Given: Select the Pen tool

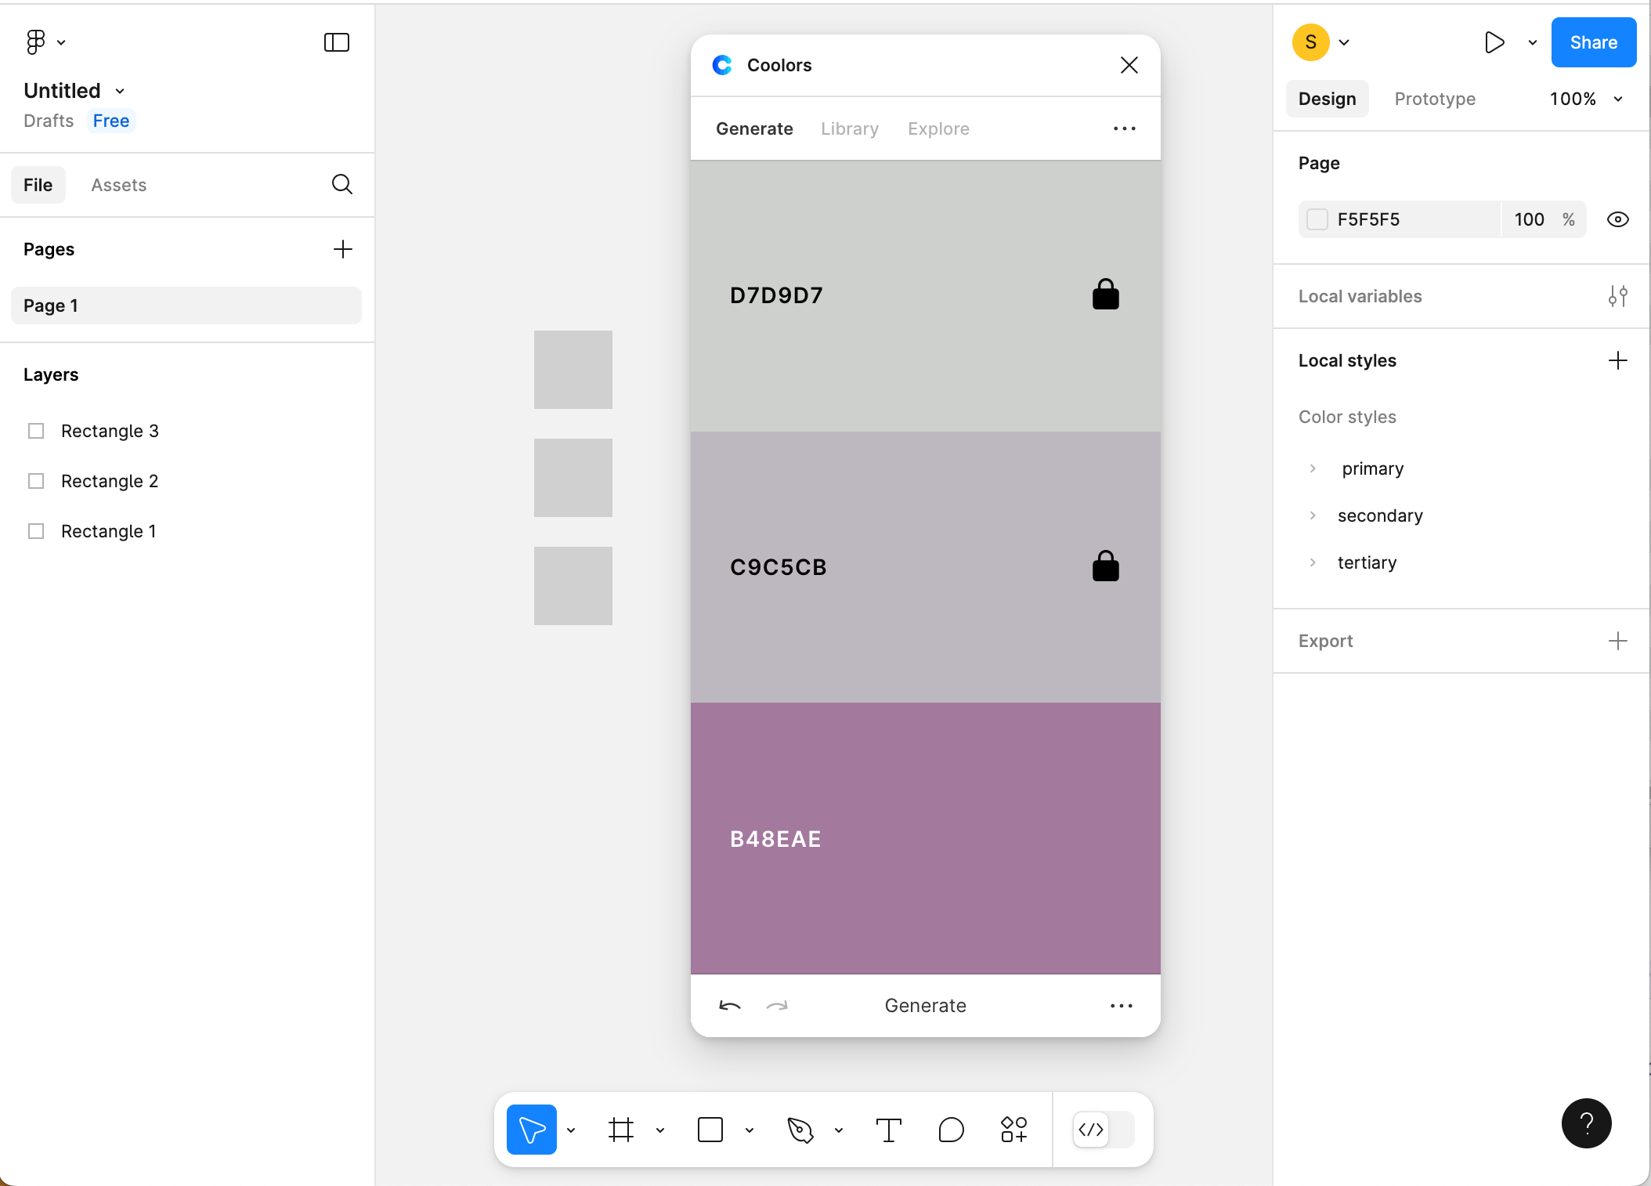Looking at the screenshot, I should (x=800, y=1130).
